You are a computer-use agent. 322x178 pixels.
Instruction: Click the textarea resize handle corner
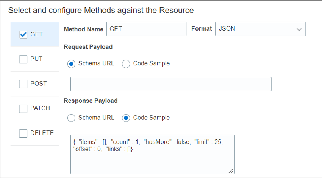coord(231,171)
